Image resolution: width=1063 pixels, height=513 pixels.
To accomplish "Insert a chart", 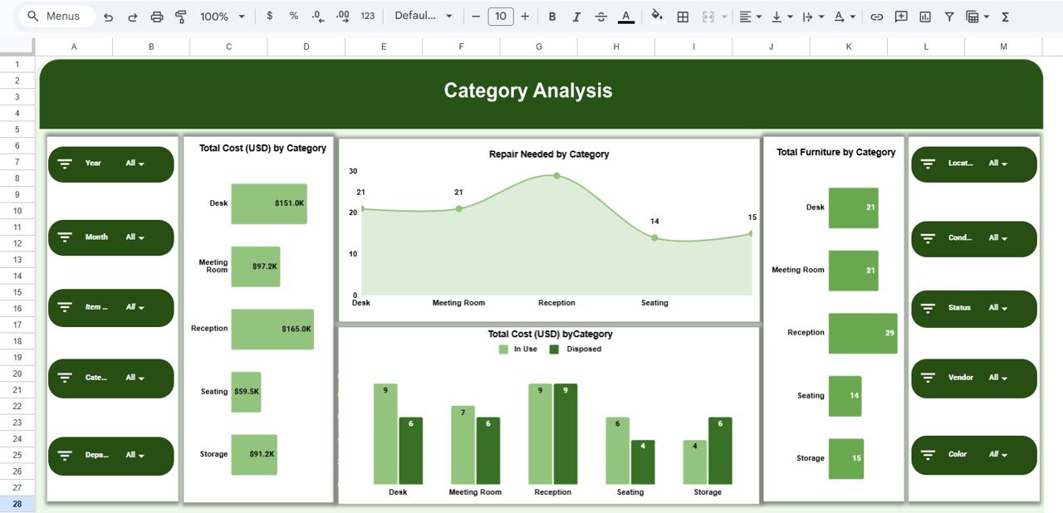I will point(925,15).
